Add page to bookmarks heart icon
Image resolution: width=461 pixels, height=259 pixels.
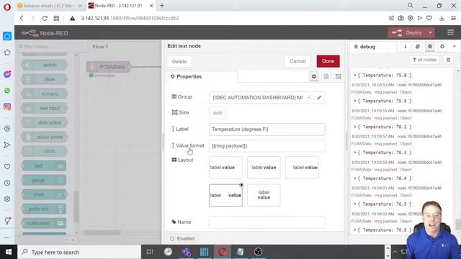click(x=429, y=18)
